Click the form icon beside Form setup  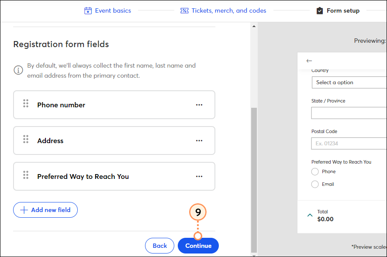pyautogui.click(x=321, y=10)
